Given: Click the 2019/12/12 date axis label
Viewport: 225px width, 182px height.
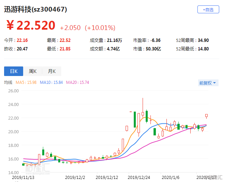Looking at the screenshot, I should tap(107, 178).
